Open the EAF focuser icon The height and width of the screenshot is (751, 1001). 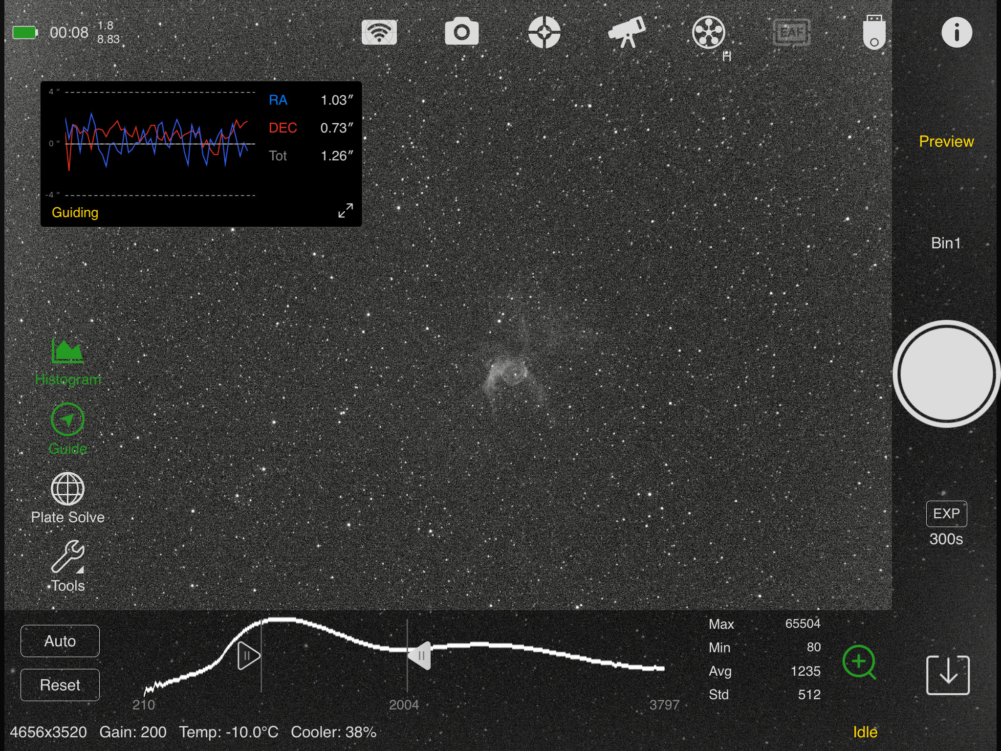[x=791, y=32]
